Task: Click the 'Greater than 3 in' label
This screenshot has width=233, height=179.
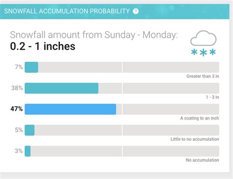Action: [203, 76]
